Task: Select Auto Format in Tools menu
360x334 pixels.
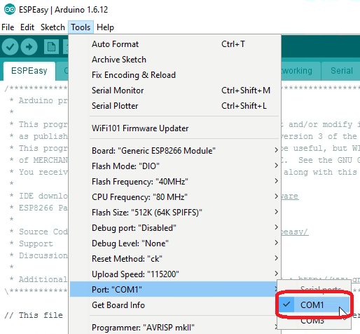Action: [175, 44]
